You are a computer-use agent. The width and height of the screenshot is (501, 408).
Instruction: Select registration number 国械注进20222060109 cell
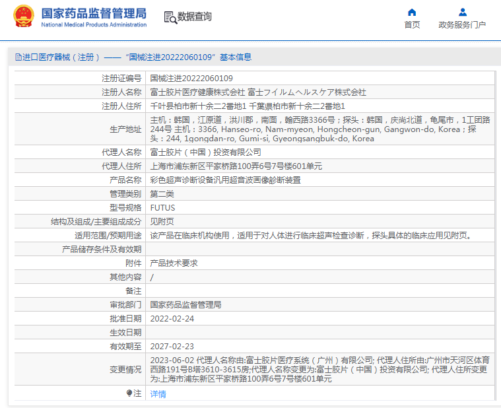(x=191, y=79)
